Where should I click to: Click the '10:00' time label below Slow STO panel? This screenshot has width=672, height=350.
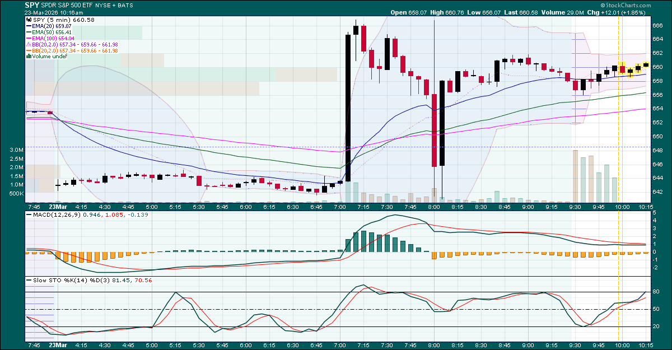click(x=622, y=345)
